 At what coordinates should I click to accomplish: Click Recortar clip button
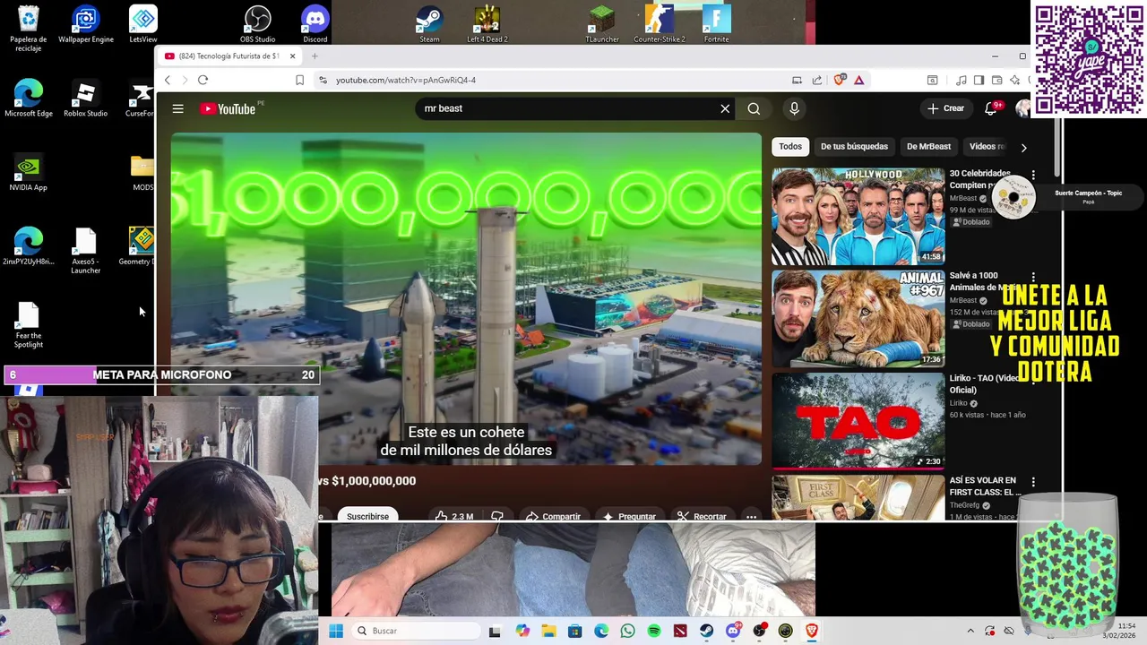pos(702,516)
